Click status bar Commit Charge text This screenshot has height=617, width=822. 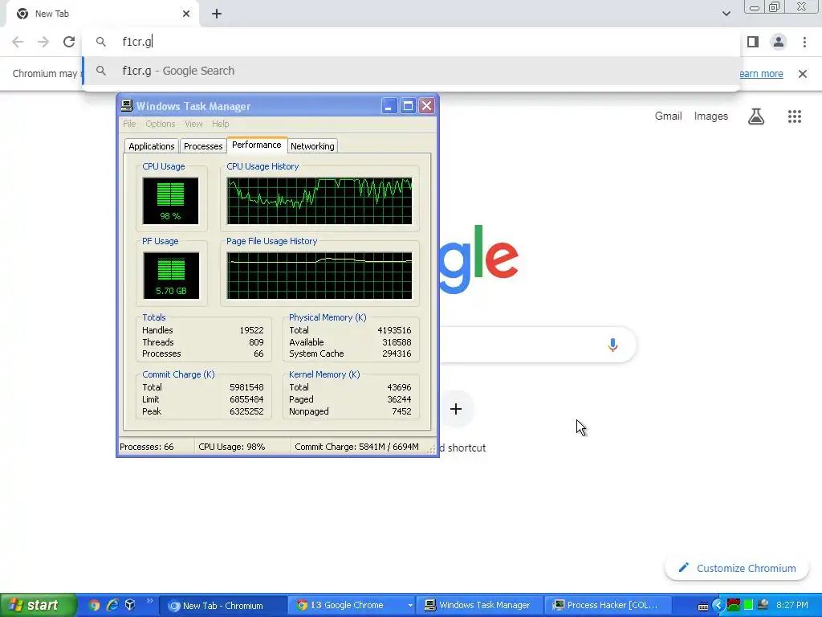[x=356, y=447]
